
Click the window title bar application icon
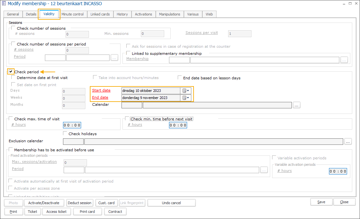tap(4, 4)
